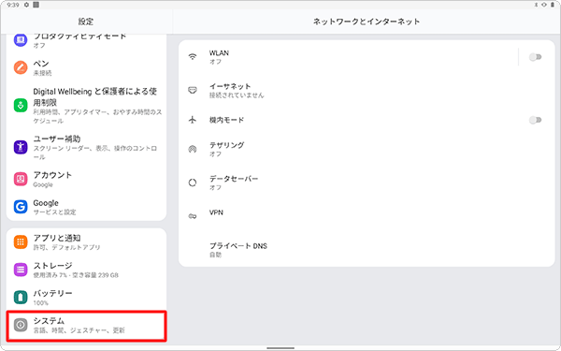561x351 pixels.
Task: Open ユーザー補助 settings
Action: tap(86, 147)
